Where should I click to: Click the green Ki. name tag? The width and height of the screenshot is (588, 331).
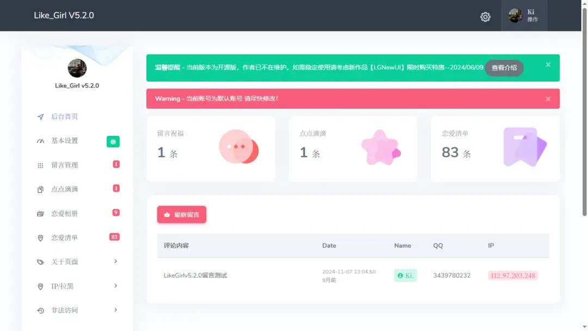pos(406,276)
